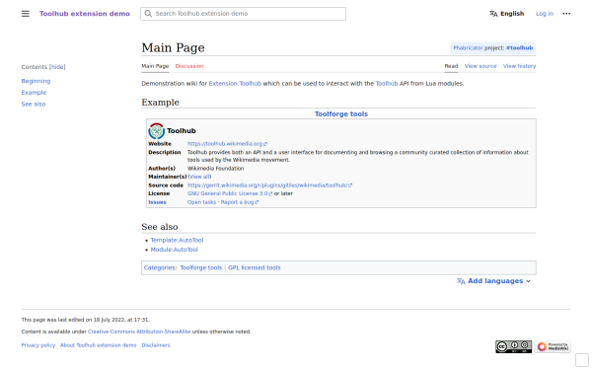Click the Wikimedia Foundation author text
Screen dimensions: 592x370
[x=215, y=169]
